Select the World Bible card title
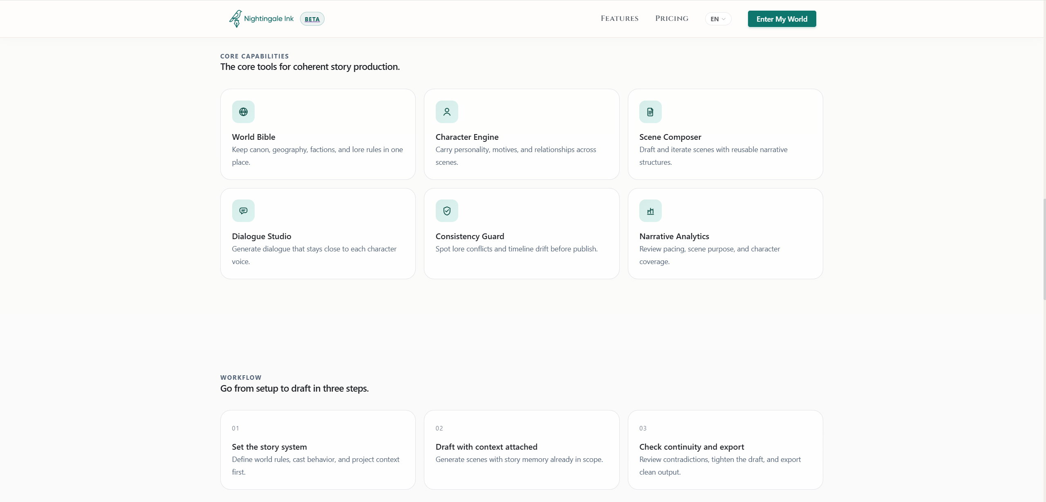This screenshot has height=502, width=1046. point(253,137)
